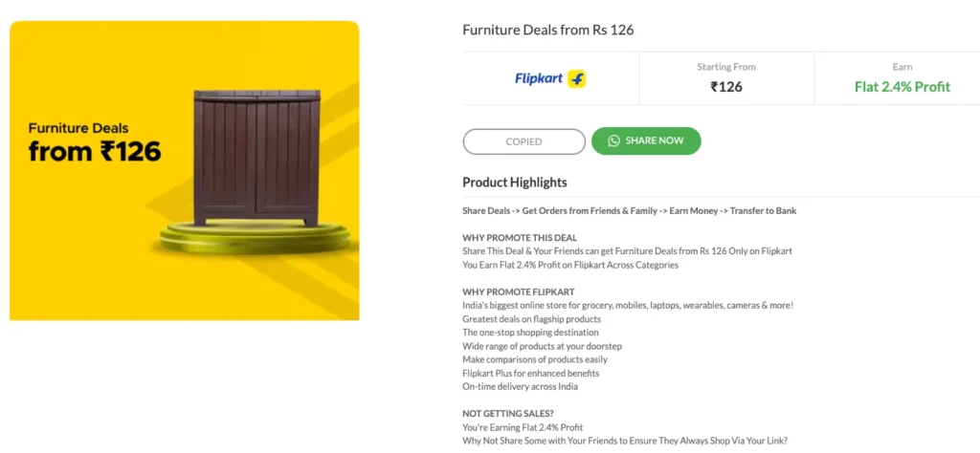Click the WhatsApp icon in Share Now
Image resolution: width=980 pixels, height=453 pixels.
(613, 141)
